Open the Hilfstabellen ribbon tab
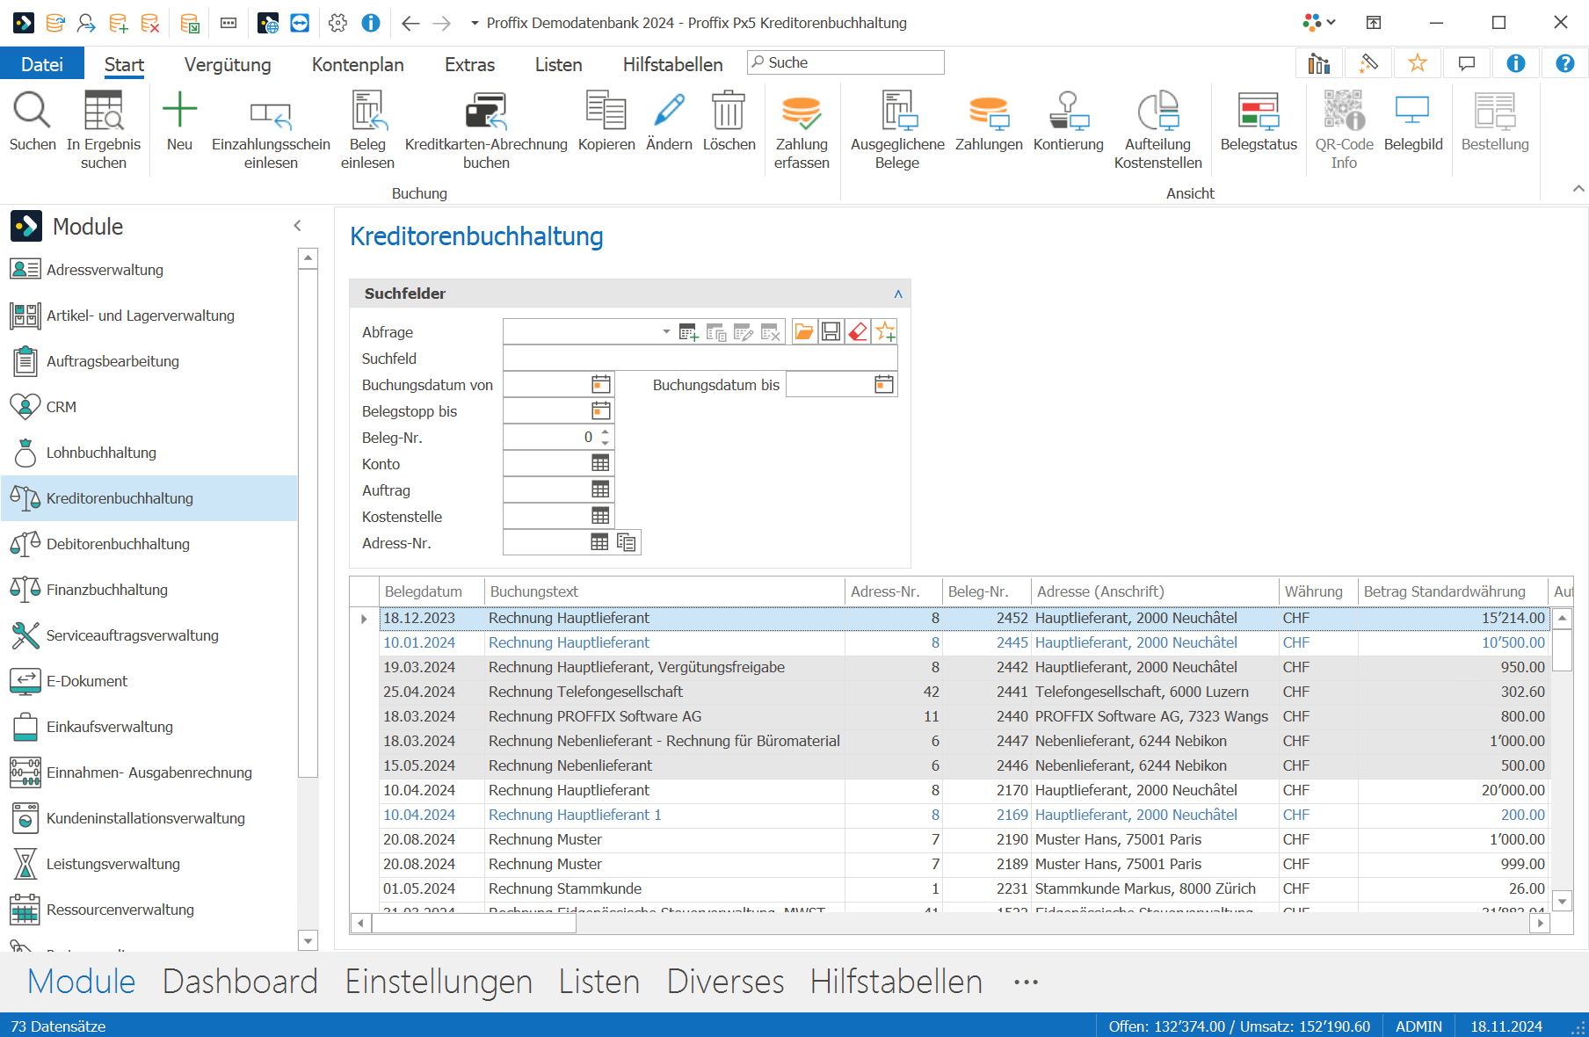 pos(672,64)
